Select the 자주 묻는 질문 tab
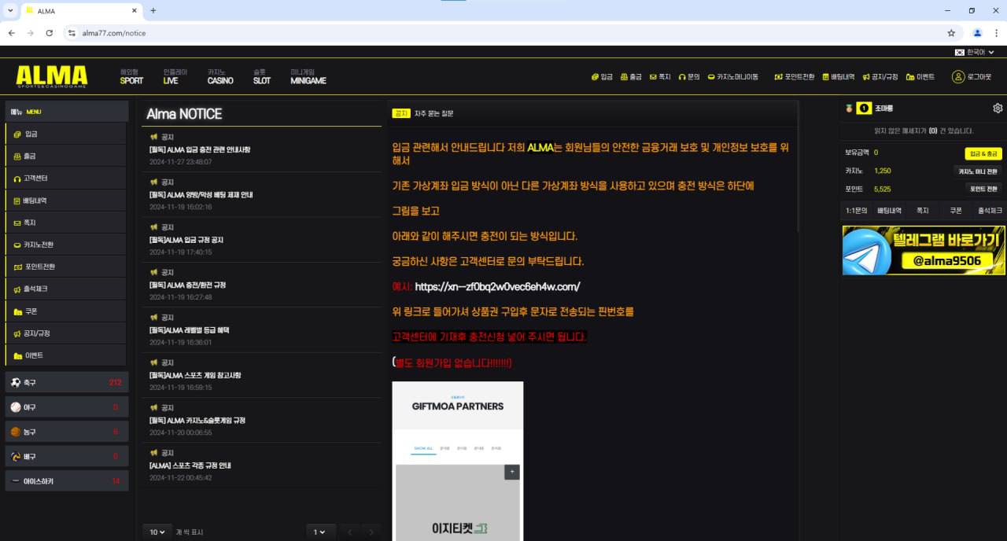Viewport: 1007px width, 541px height. click(x=434, y=113)
